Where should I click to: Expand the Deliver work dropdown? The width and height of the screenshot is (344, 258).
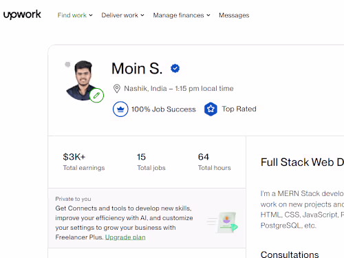(x=142, y=15)
